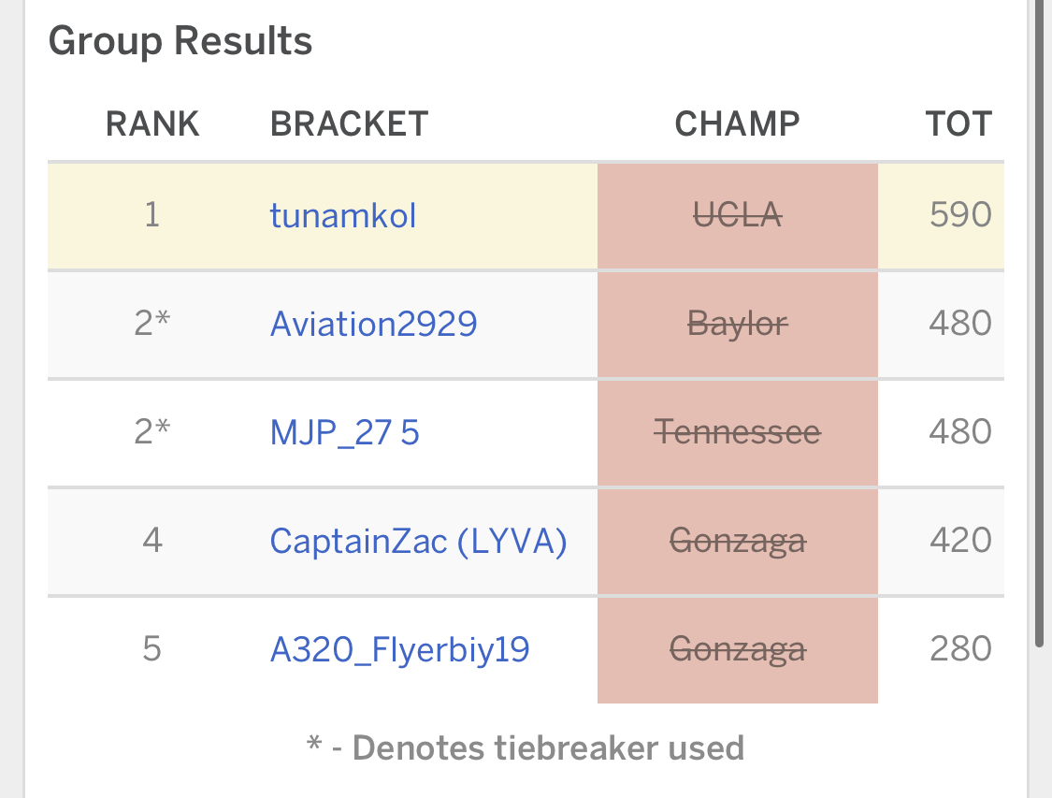
Task: Open the tunamkol bracket link
Action: tap(342, 216)
